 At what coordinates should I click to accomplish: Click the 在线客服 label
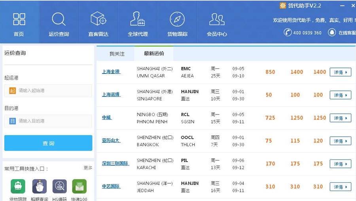pyautogui.click(x=347, y=33)
